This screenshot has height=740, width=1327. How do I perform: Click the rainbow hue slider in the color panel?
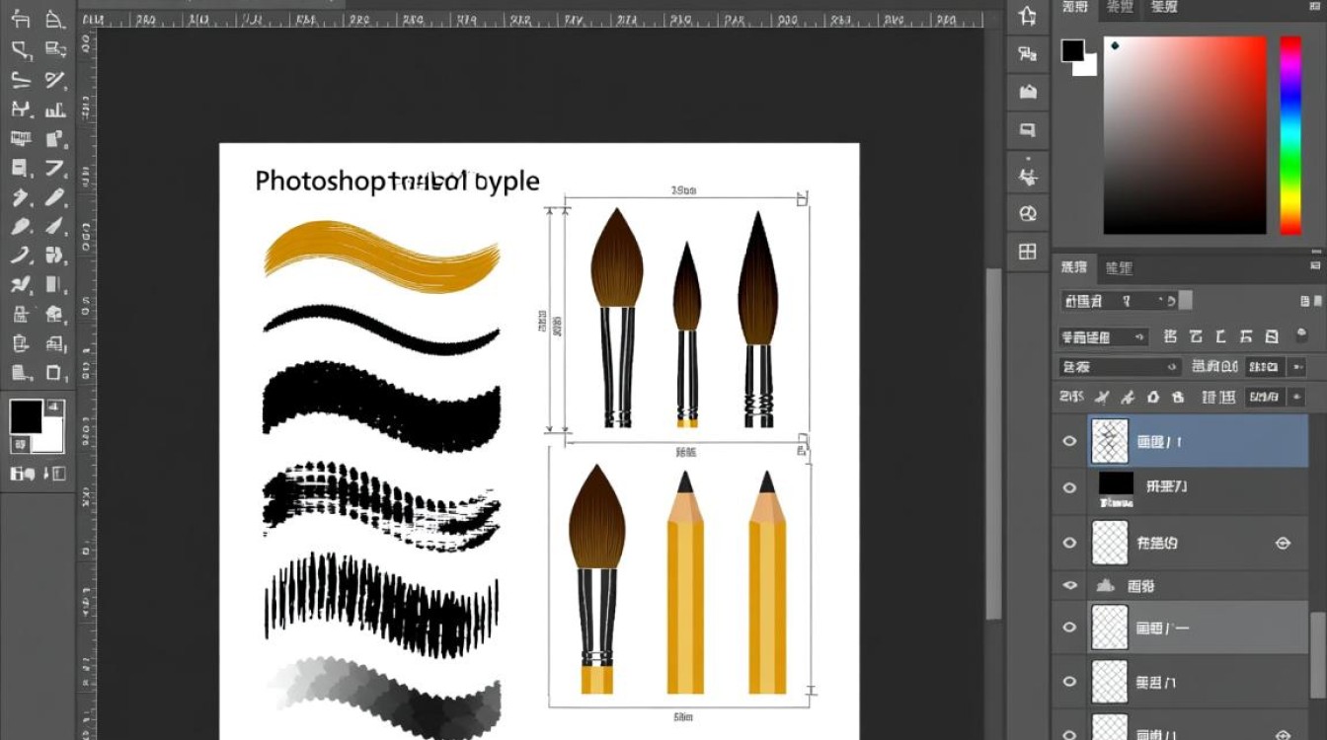[x=1290, y=135]
